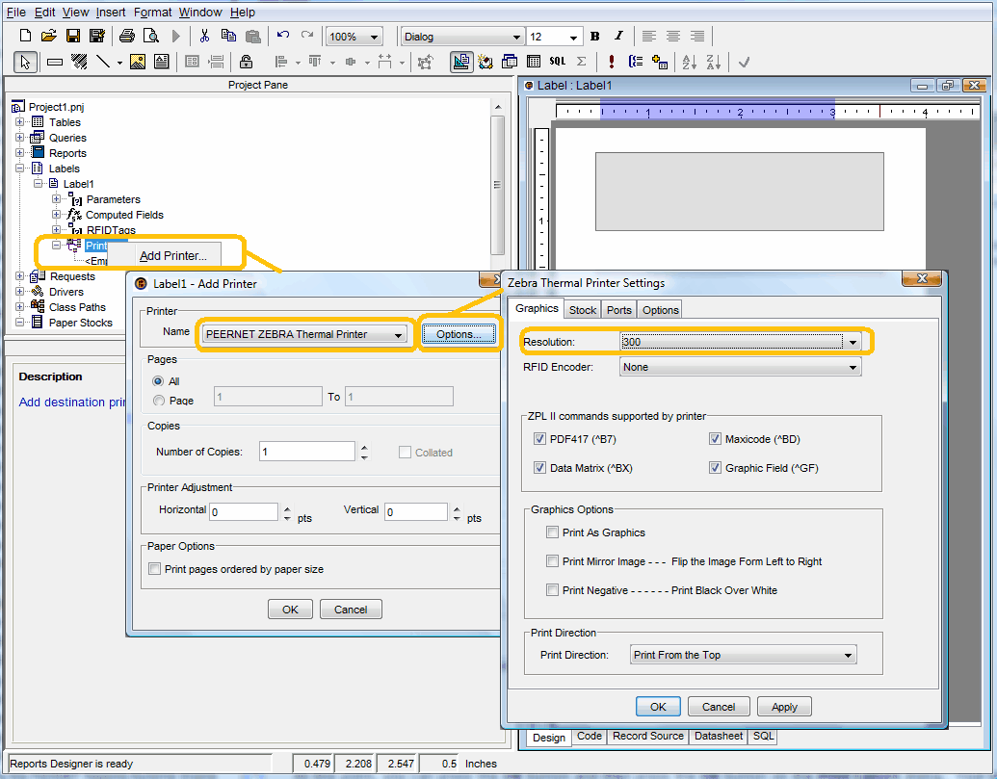
Task: Switch to the Record Source tab
Action: click(x=648, y=736)
